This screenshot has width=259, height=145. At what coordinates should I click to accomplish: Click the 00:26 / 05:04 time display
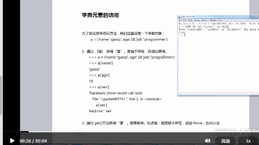tap(33, 141)
